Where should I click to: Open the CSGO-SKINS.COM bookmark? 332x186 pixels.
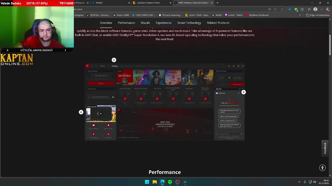144,15
